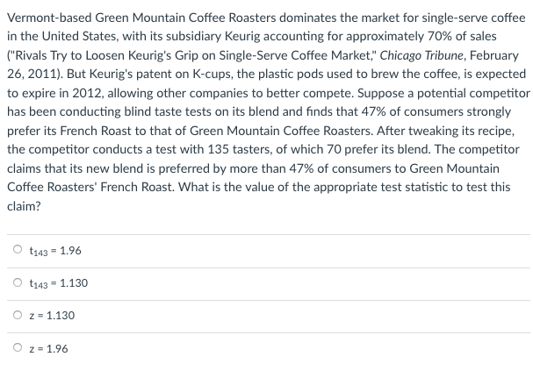The image size is (533, 371).
Task: Click the 't143 = 1.96' answer label text
Action: pos(55,251)
